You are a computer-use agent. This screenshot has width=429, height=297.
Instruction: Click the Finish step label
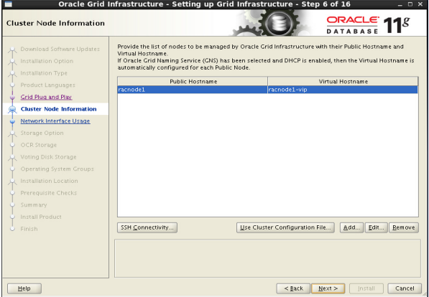tap(29, 229)
